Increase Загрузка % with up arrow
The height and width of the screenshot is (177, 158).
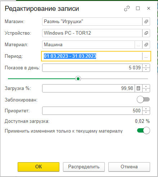(146, 86)
